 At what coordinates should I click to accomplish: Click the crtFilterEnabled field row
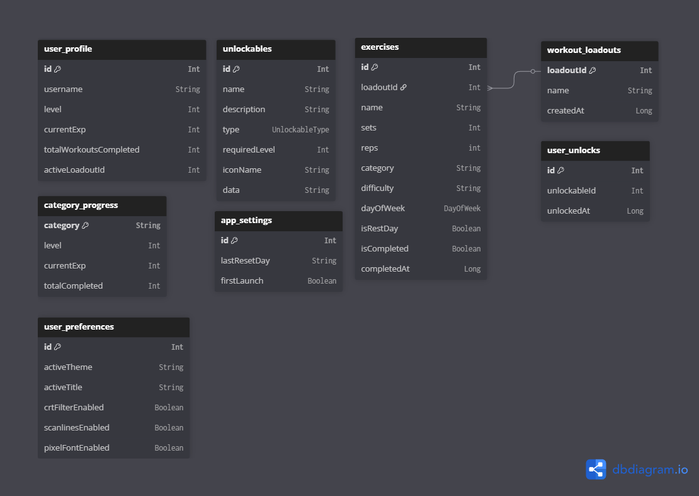[113, 408]
